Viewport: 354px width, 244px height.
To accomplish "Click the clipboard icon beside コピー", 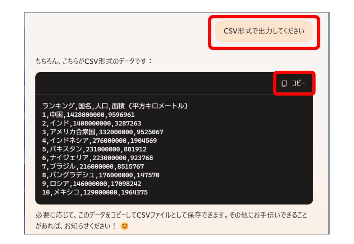I will tap(284, 83).
